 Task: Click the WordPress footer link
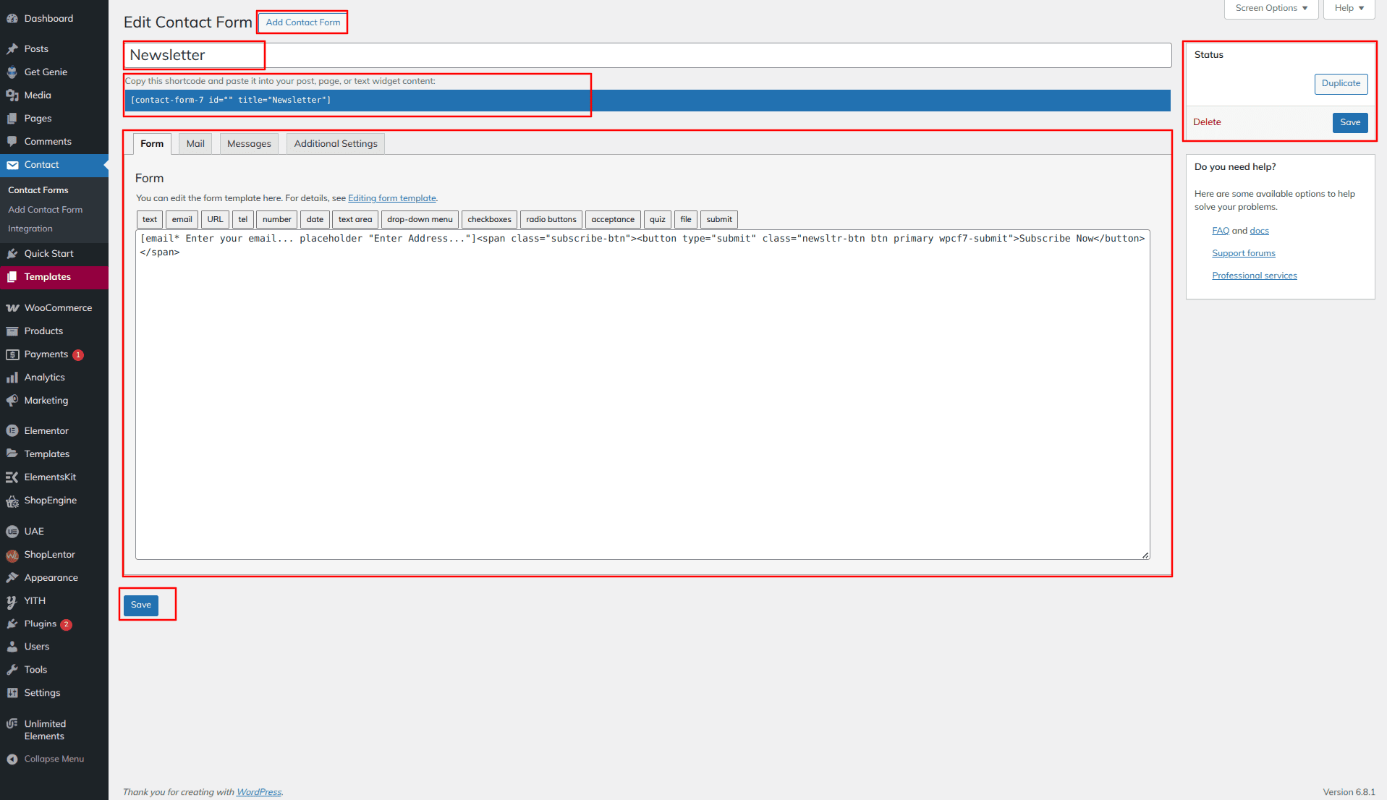[x=259, y=792]
